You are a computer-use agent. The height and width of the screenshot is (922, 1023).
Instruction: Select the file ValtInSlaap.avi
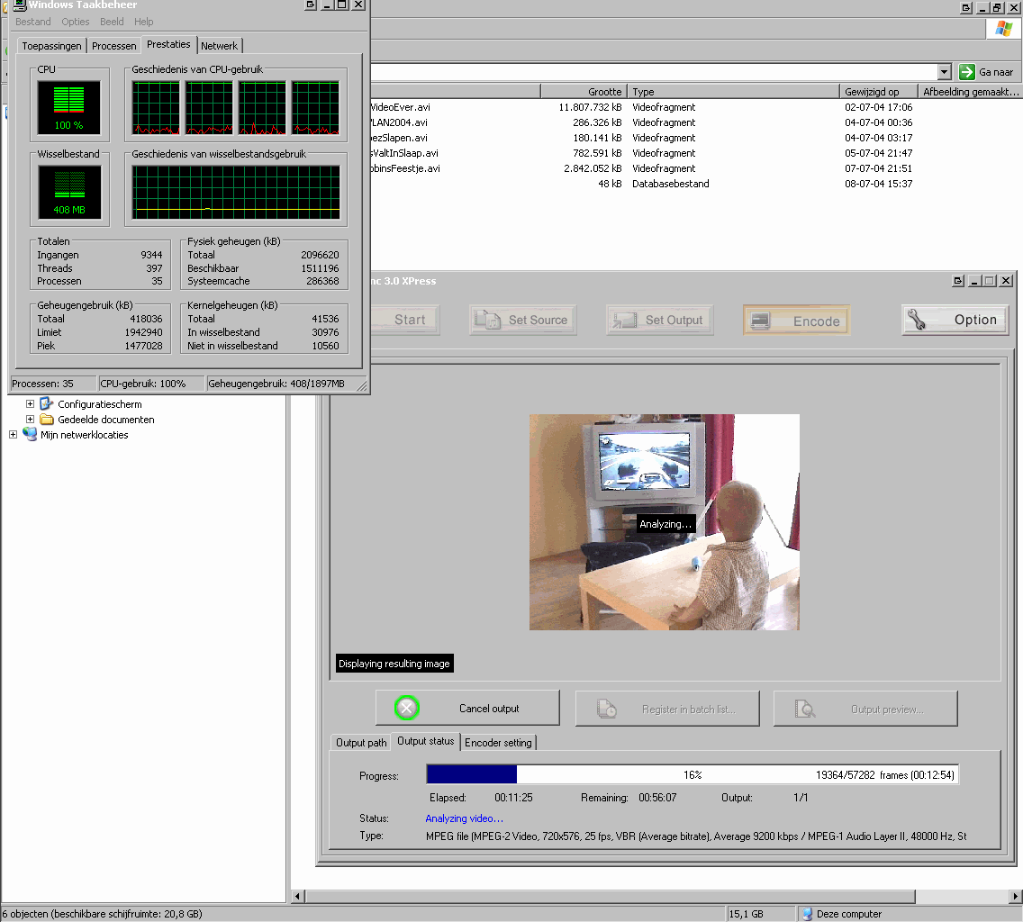404,153
